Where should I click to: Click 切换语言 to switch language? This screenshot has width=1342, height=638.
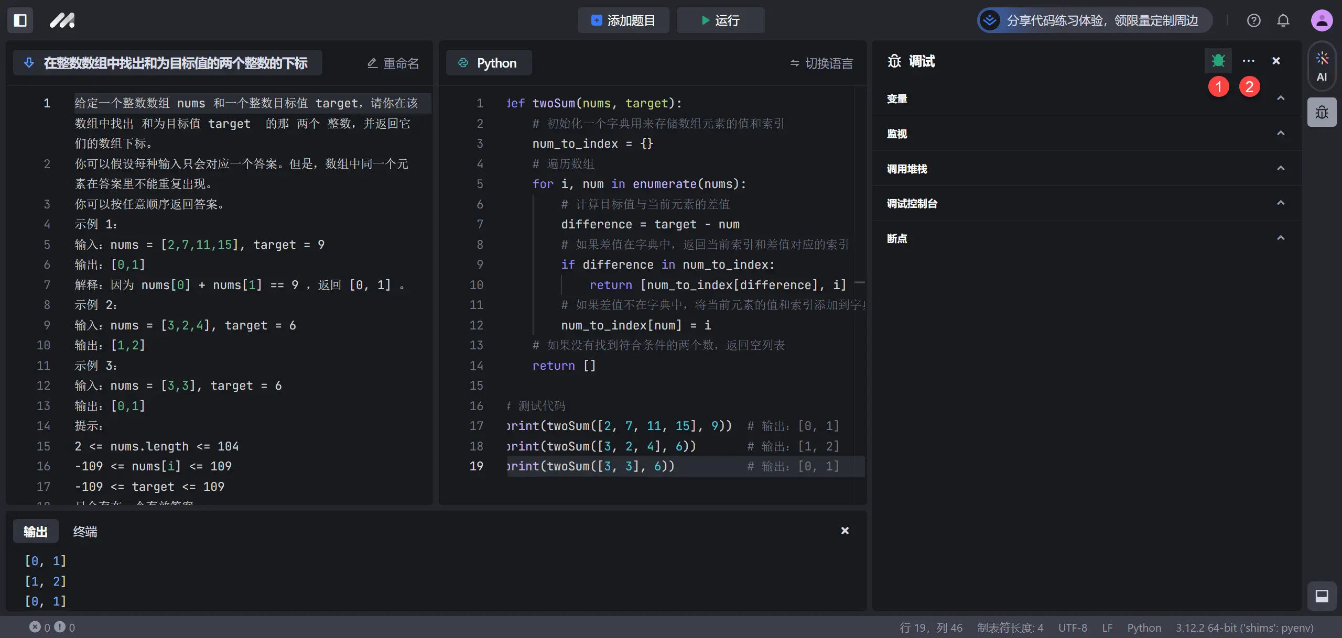point(821,63)
